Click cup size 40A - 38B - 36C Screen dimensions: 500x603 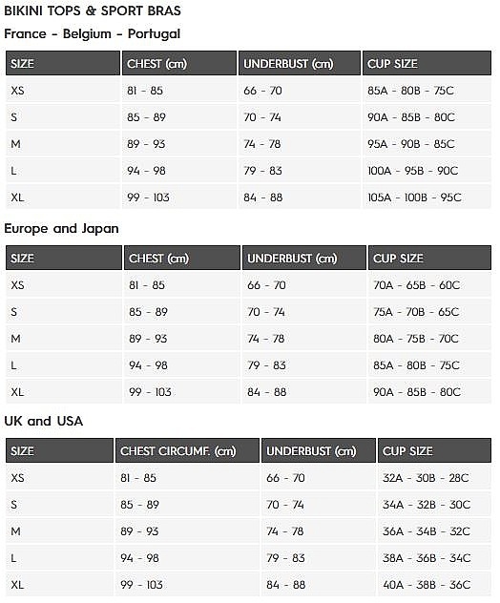427,585
